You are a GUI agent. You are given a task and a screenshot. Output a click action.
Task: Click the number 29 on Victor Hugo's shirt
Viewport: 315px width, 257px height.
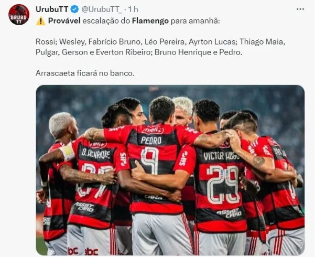(x=223, y=185)
